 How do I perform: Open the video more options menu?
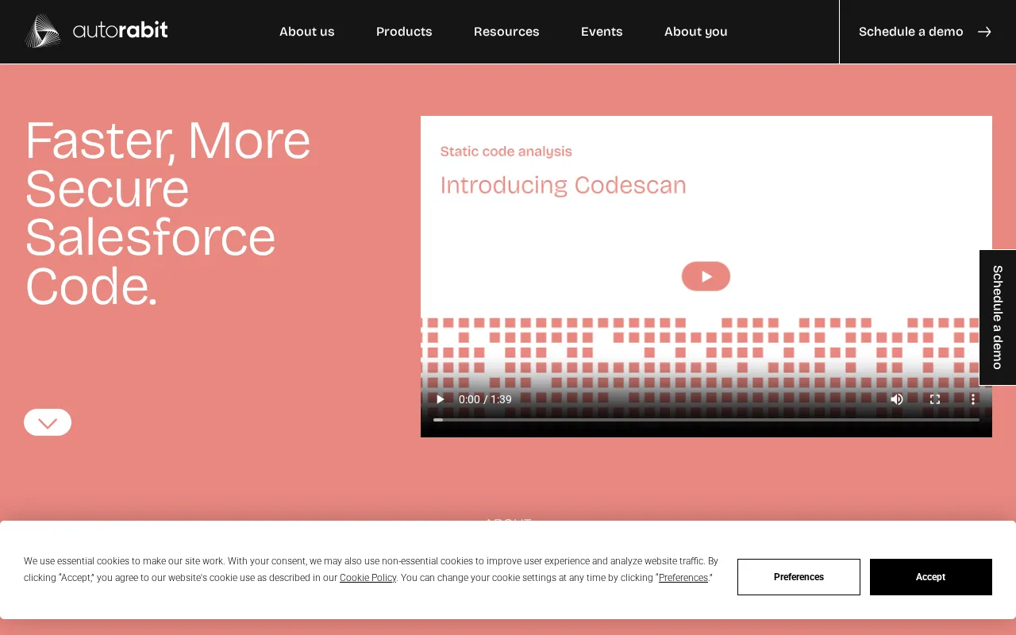click(x=973, y=399)
